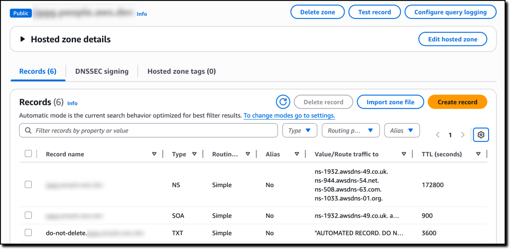The image size is (510, 249).
Task: Select the NS record checkbox
Action: coord(28,185)
